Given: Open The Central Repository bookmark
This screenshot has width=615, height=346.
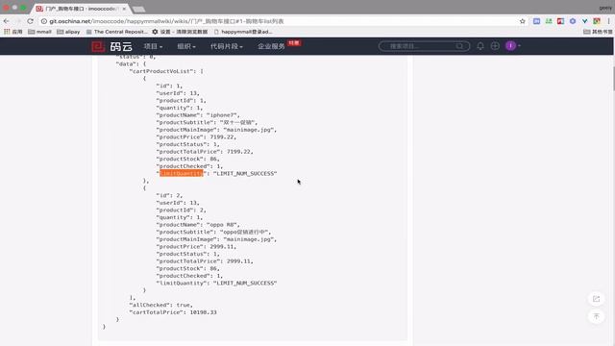Looking at the screenshot, I should [116, 32].
